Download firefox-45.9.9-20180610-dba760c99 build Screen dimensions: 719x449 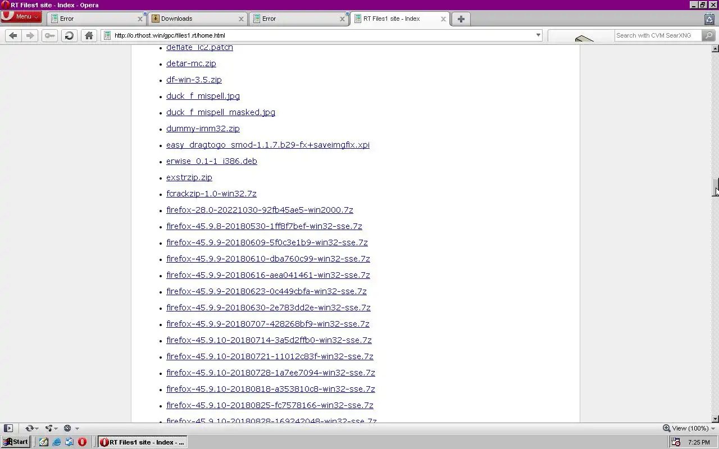tap(268, 259)
